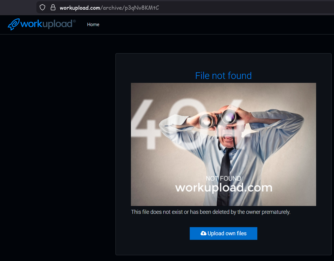Click the workupload.com URL in address bar

click(109, 8)
